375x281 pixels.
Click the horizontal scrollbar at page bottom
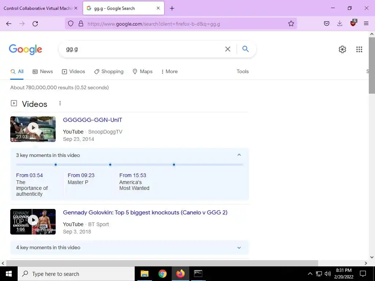162,263
